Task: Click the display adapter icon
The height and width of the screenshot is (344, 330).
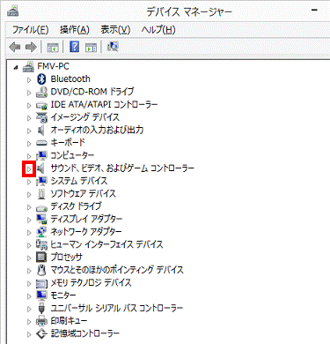Action: pos(41,219)
